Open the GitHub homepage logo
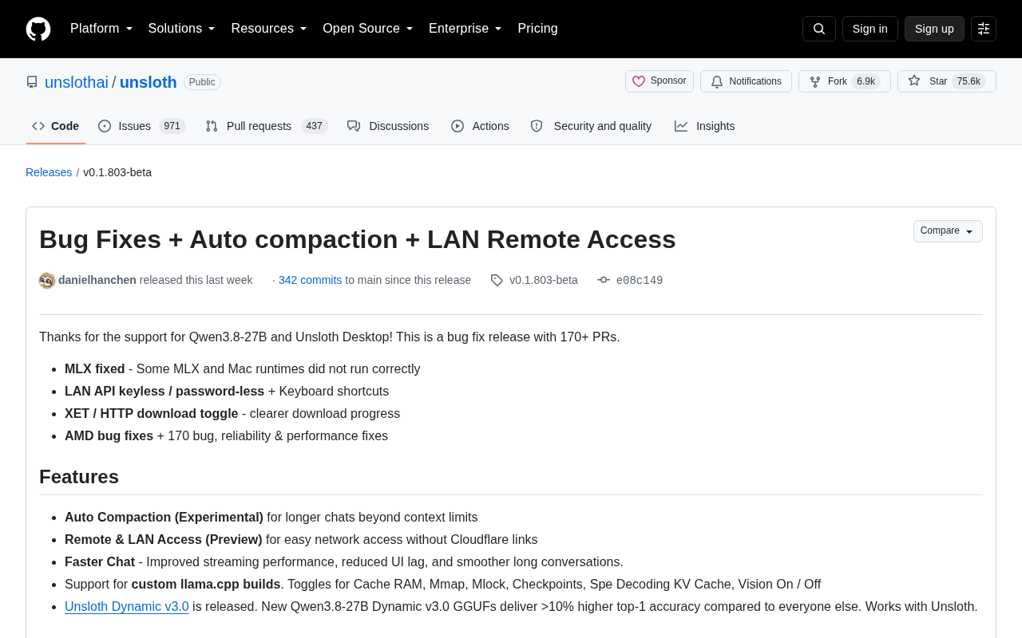The height and width of the screenshot is (638, 1022). (38, 29)
